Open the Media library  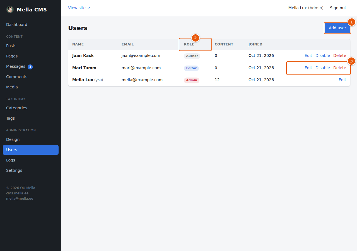(x=31, y=87)
